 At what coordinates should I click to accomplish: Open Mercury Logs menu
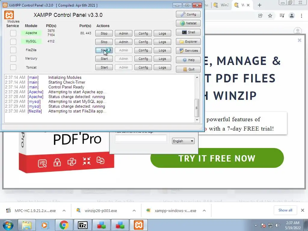[x=162, y=59]
